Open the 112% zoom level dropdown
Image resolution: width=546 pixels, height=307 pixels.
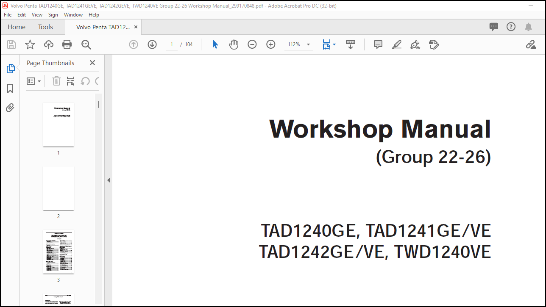coord(299,44)
